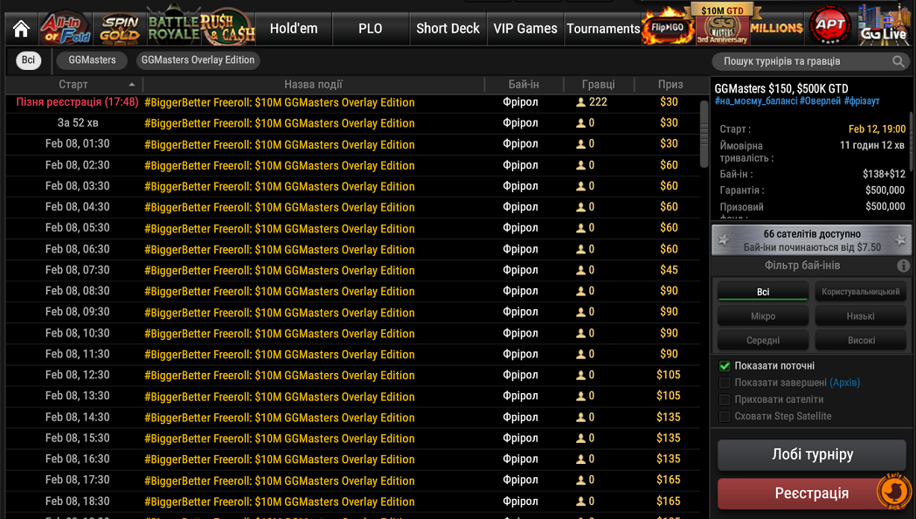Sort tournaments by the Старт column
The width and height of the screenshot is (916, 519).
click(x=73, y=84)
